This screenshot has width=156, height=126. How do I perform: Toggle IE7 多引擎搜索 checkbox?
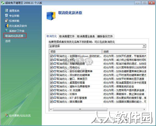pos(51,98)
